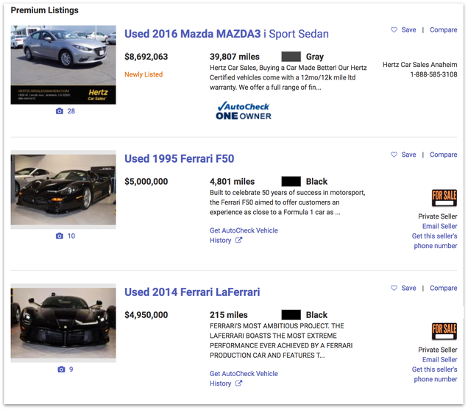This screenshot has width=468, height=410.
Task: Open the Mazda MAZDA3 photo thumbnail
Action: pyautogui.click(x=63, y=65)
